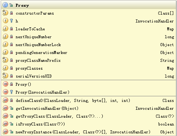Click the lock icon for nextUniqueNumberLock
This screenshot has width=177, height=136.
11,45
